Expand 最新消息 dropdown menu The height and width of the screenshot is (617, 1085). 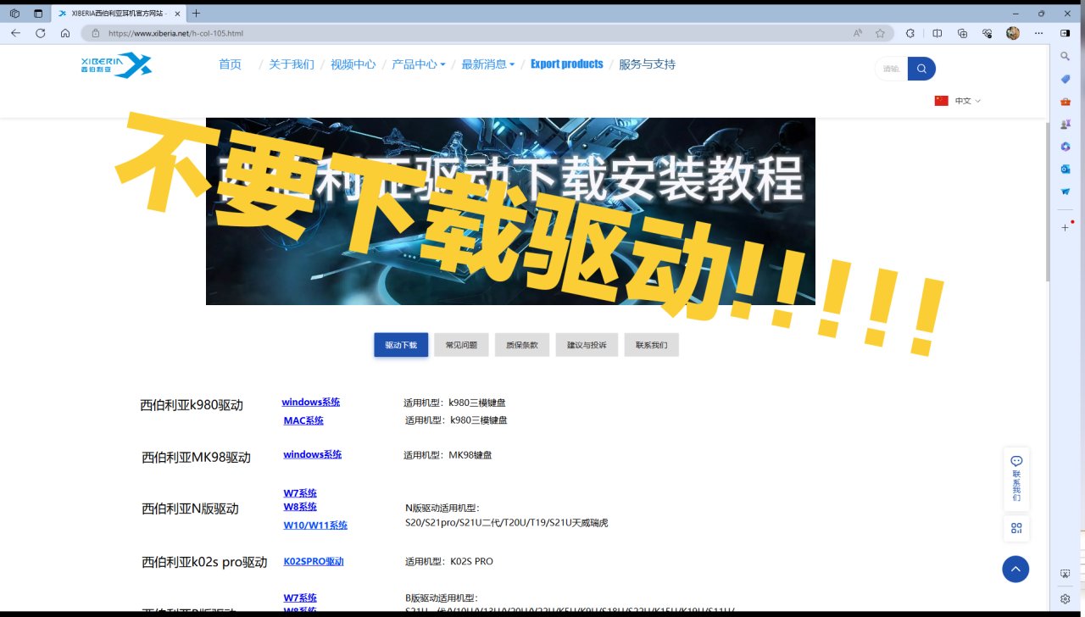(x=488, y=64)
